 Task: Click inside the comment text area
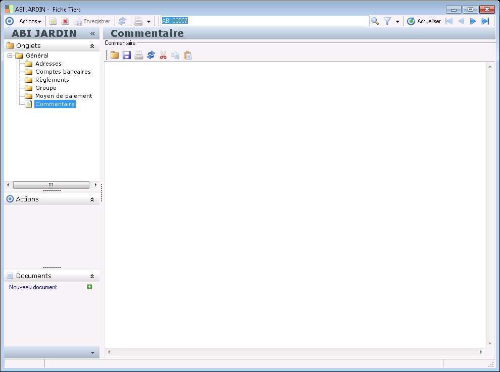[x=295, y=204]
